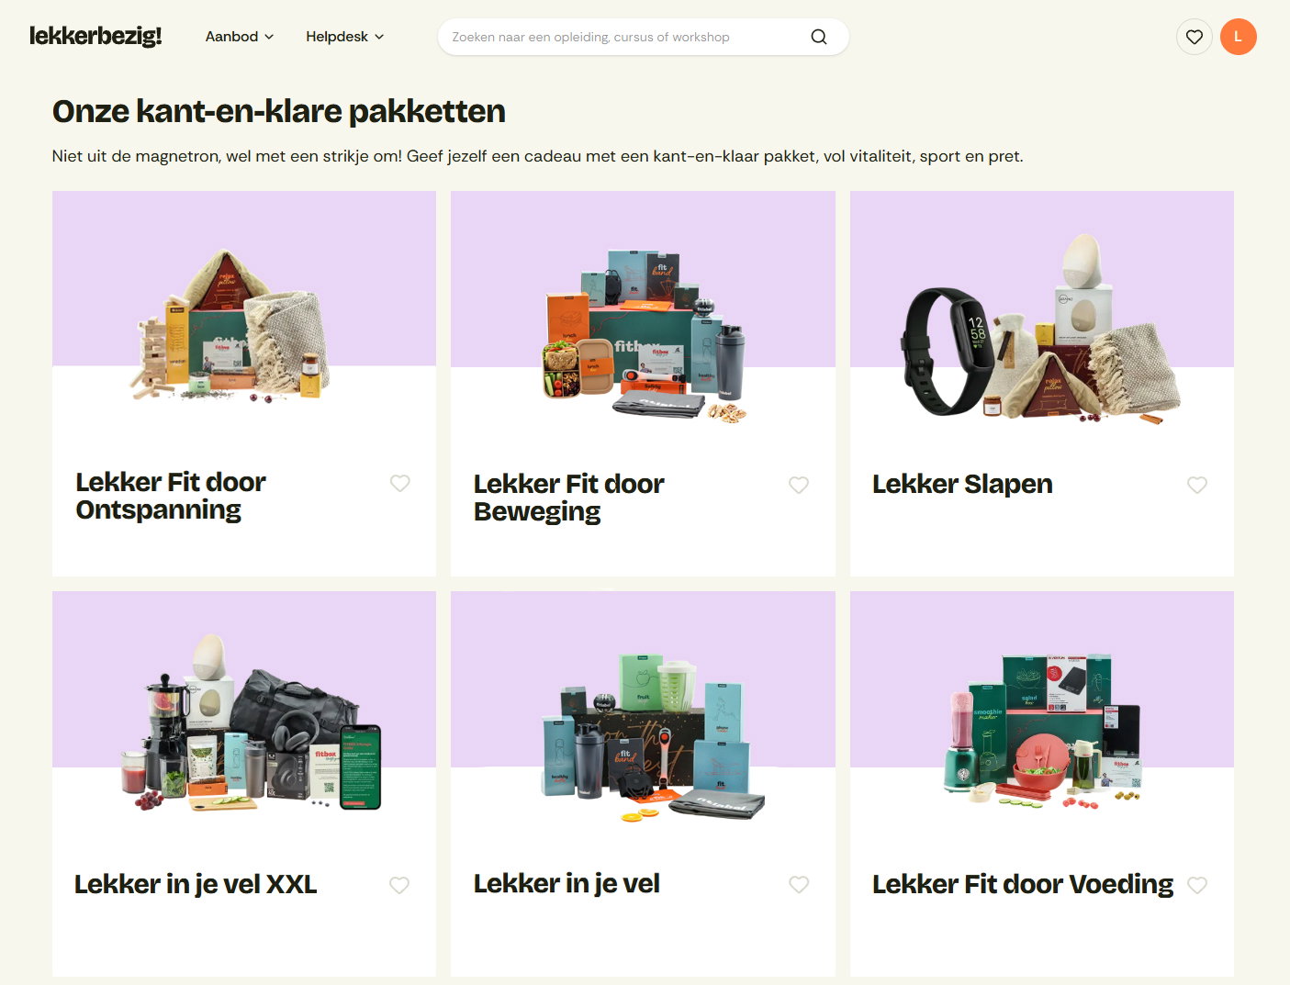
Task: Toggle heart on Lekker in je vel XXL
Action: pos(399,885)
